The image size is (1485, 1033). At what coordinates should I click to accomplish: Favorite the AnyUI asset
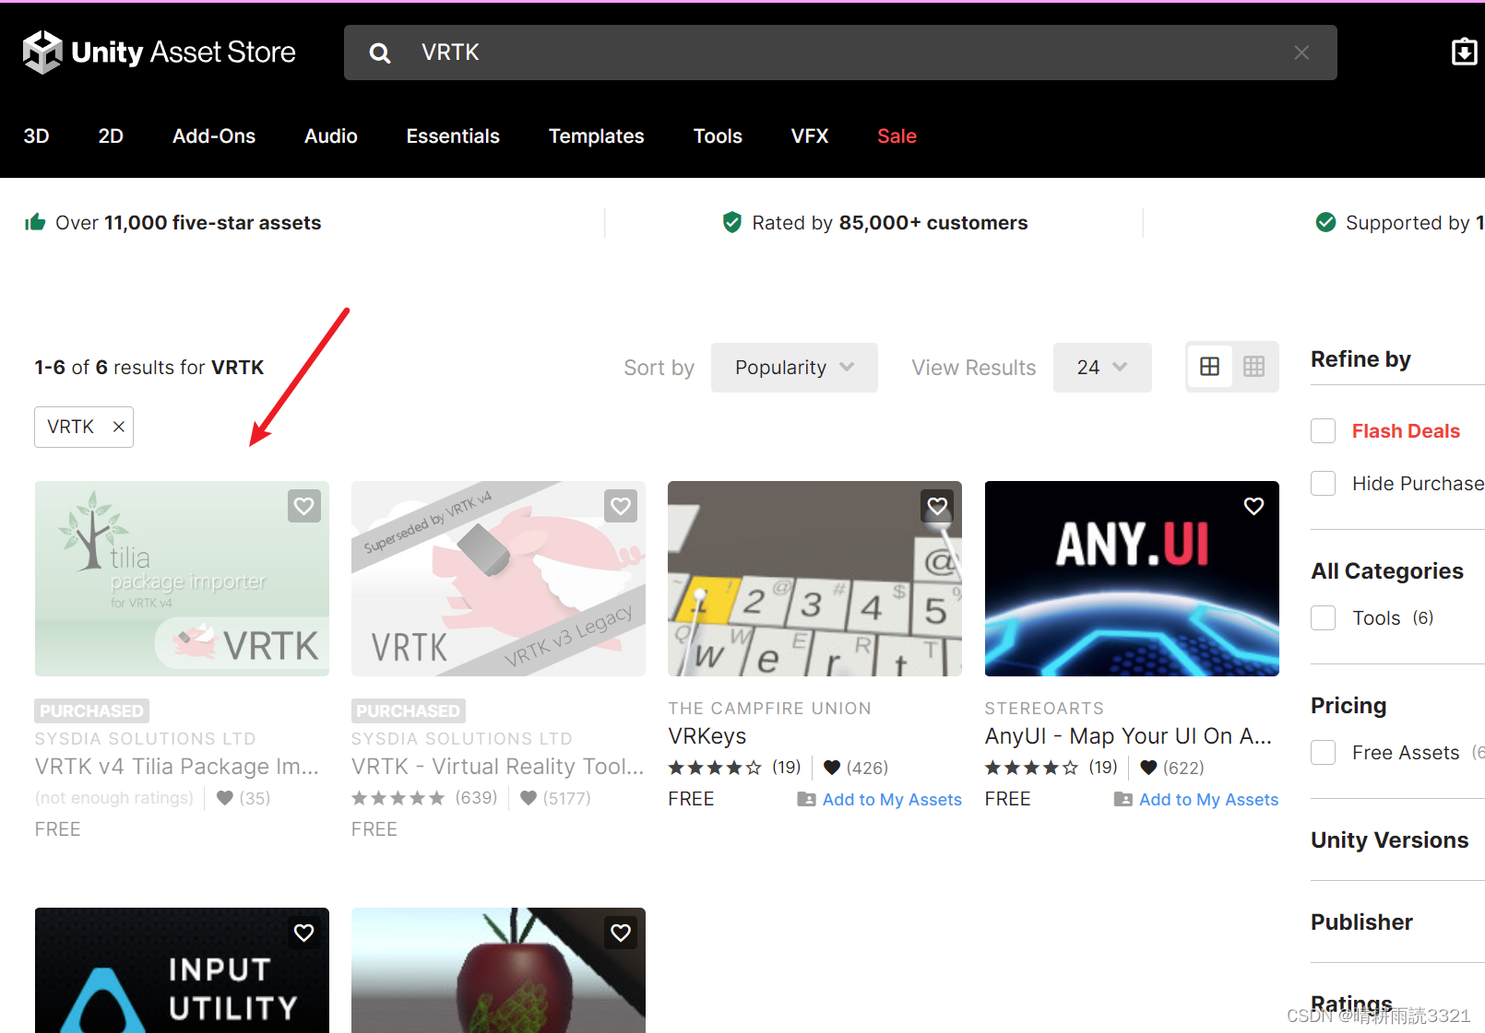coord(1253,506)
